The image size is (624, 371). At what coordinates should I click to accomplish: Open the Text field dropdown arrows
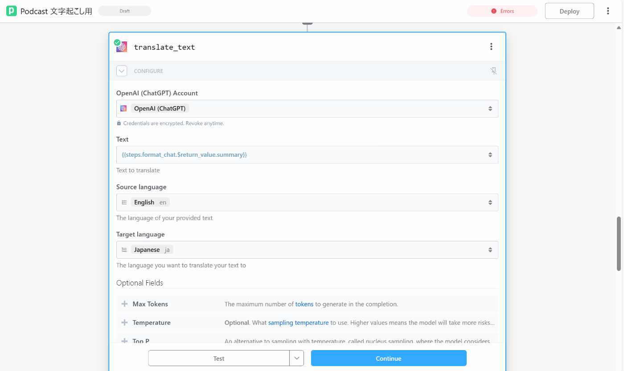pyautogui.click(x=490, y=155)
